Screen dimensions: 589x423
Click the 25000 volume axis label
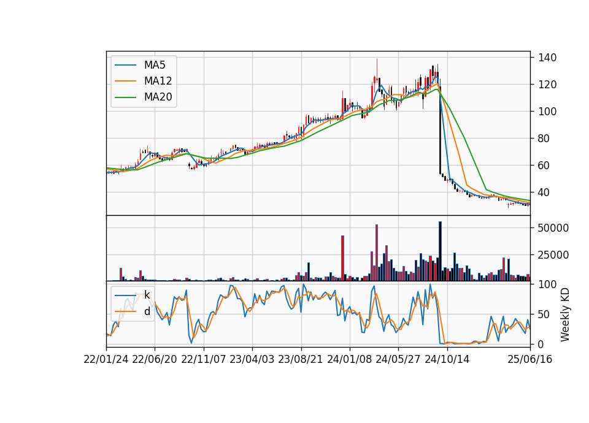point(553,255)
